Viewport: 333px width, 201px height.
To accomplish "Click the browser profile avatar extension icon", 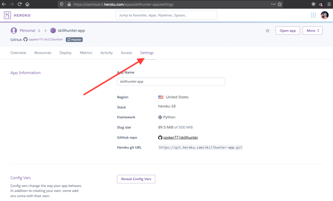I will pos(321,4).
